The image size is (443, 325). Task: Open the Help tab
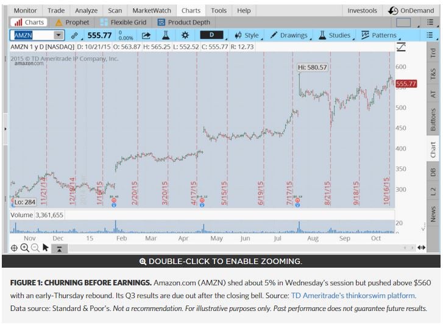coord(244,10)
